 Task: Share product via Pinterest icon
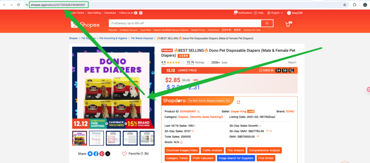point(102,154)
